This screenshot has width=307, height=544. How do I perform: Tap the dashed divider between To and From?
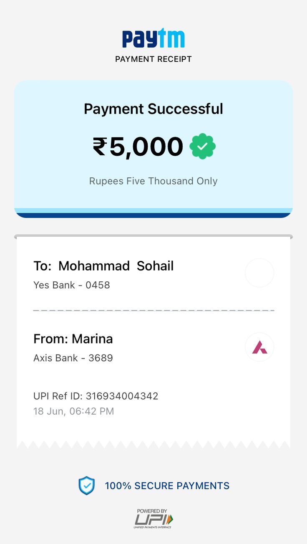tap(153, 311)
